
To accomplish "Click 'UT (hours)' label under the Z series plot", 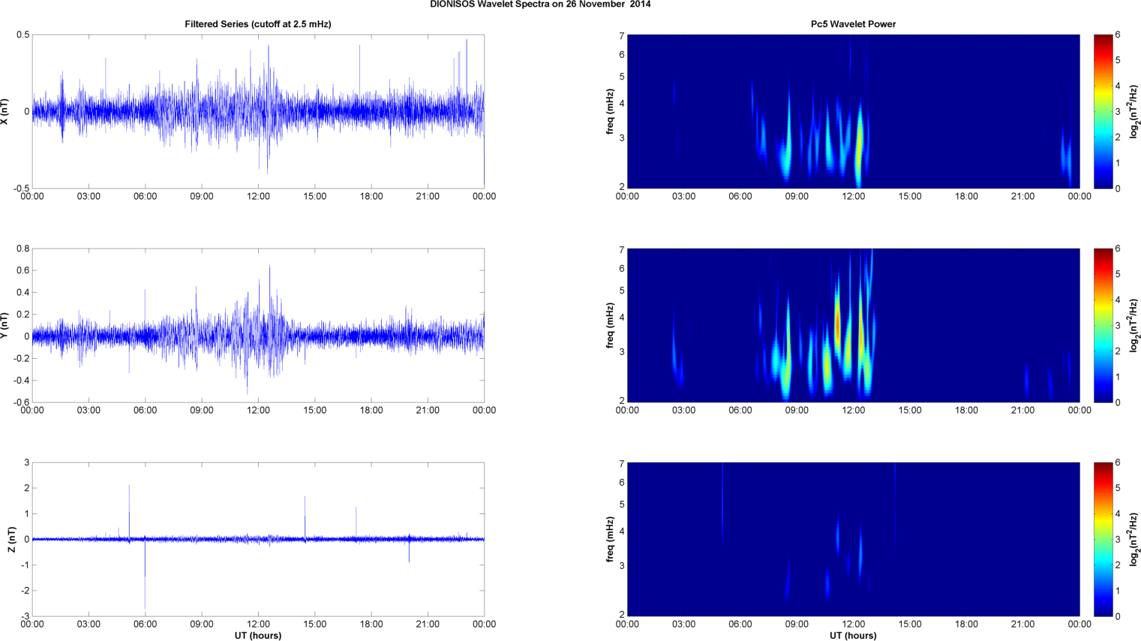I will pos(258,636).
